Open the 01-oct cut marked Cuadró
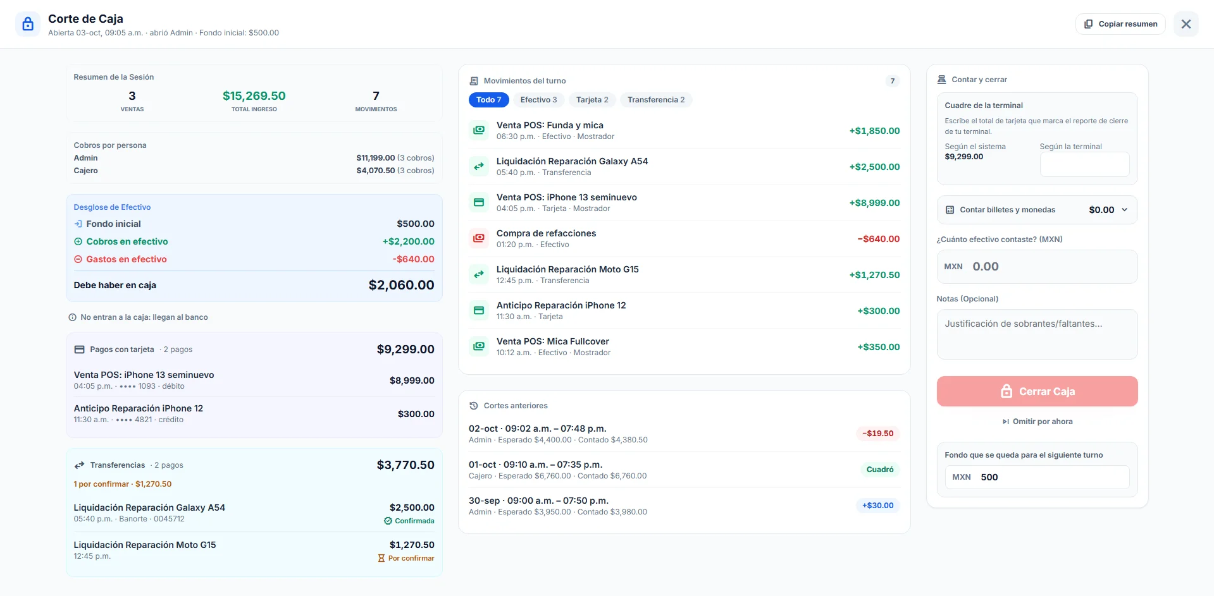Screen dimensions: 1214x596 [684, 470]
